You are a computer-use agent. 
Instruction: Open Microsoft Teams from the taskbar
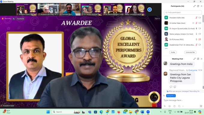coord(89,112)
